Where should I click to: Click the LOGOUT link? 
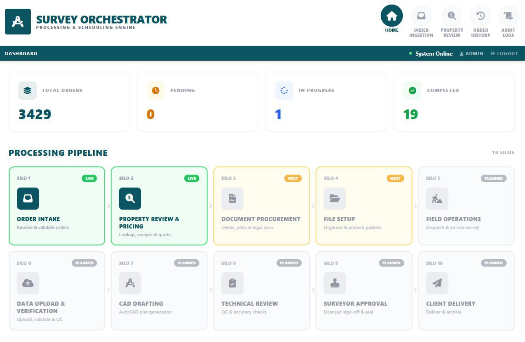click(504, 53)
